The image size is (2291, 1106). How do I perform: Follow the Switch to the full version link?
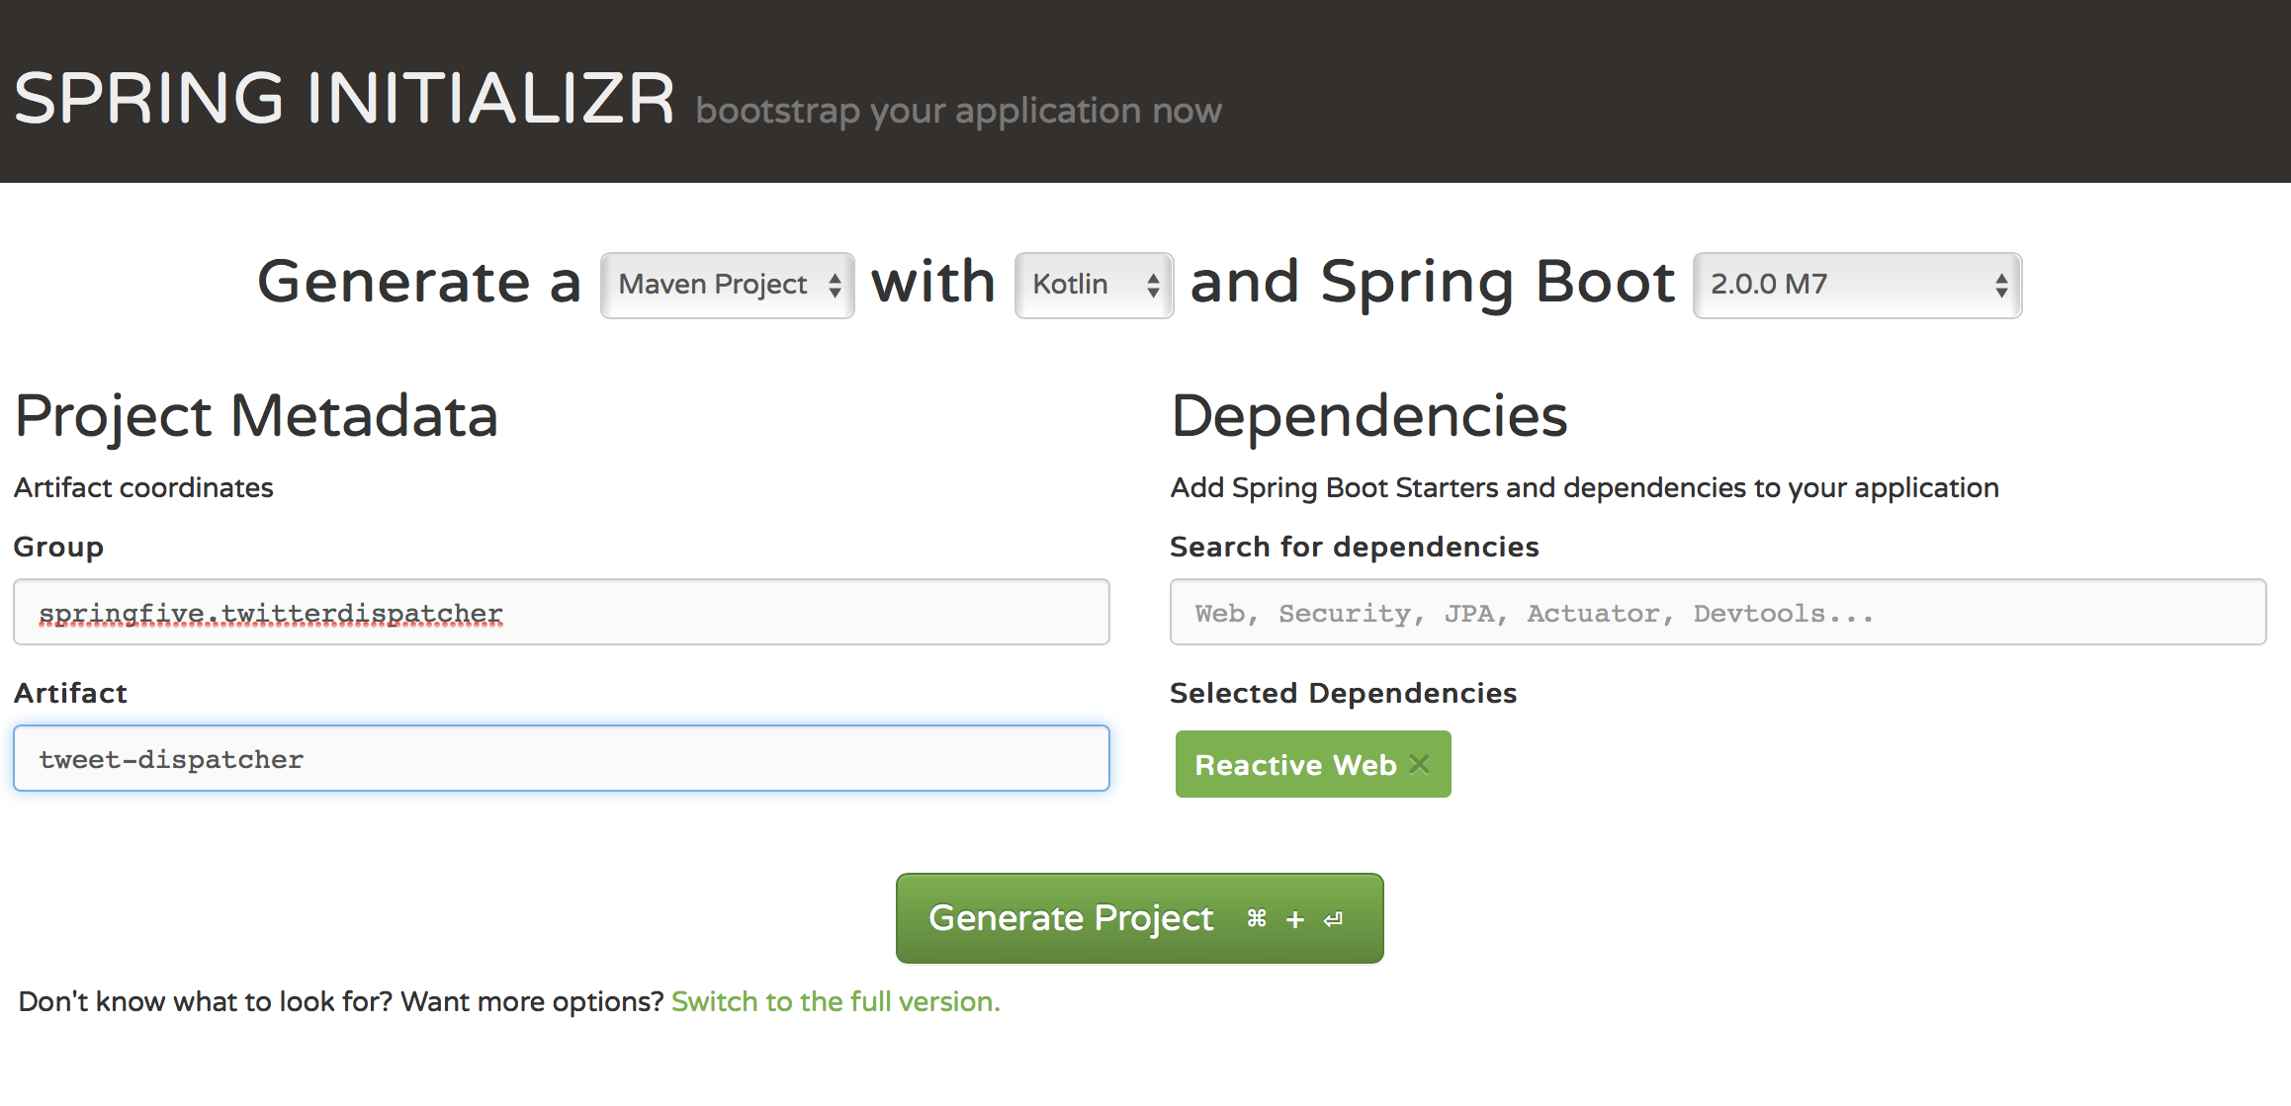point(836,1001)
